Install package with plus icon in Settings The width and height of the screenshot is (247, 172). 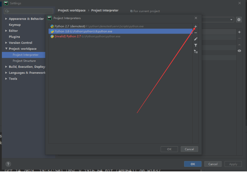239,32
